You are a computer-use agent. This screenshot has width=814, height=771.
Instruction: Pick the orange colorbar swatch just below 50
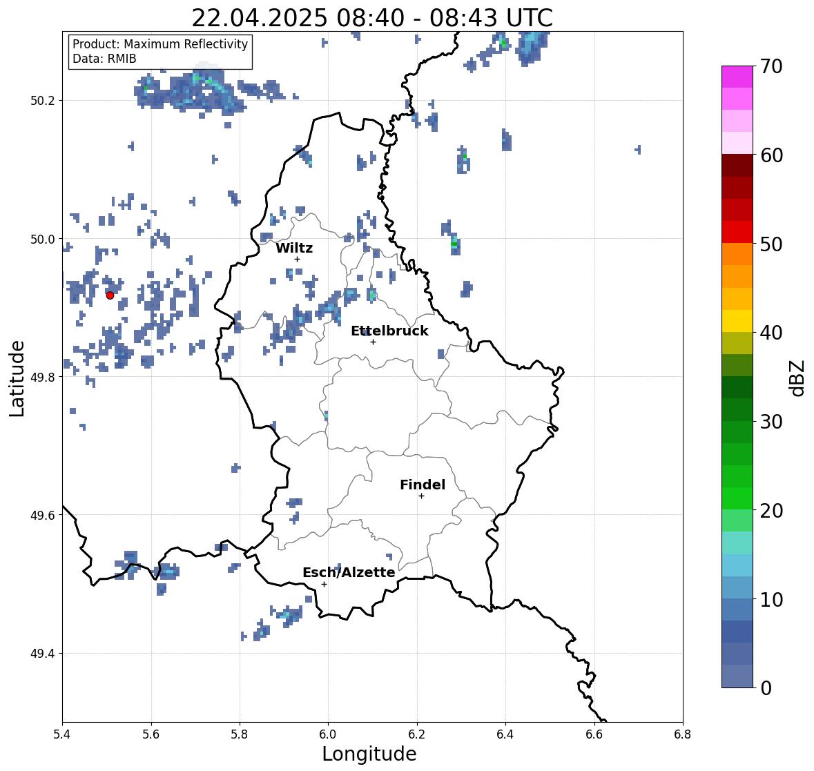tap(737, 254)
